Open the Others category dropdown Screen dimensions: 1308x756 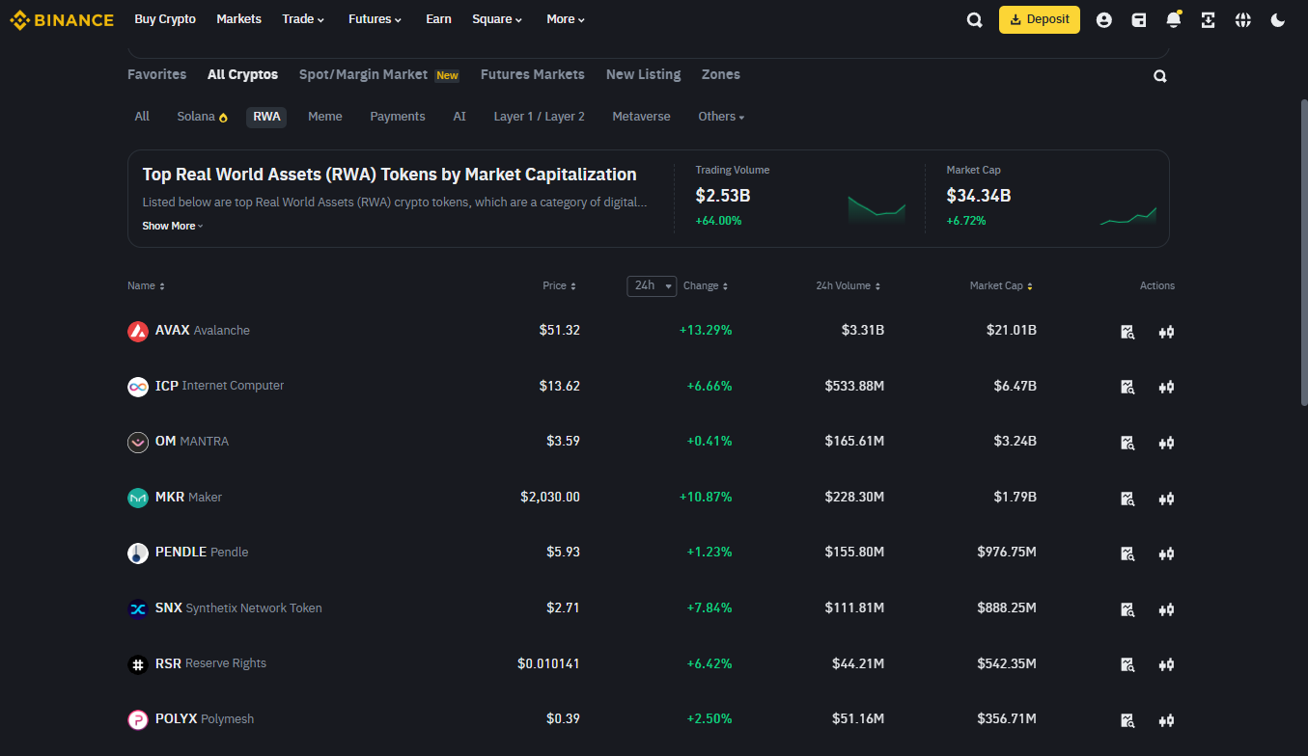tap(721, 117)
